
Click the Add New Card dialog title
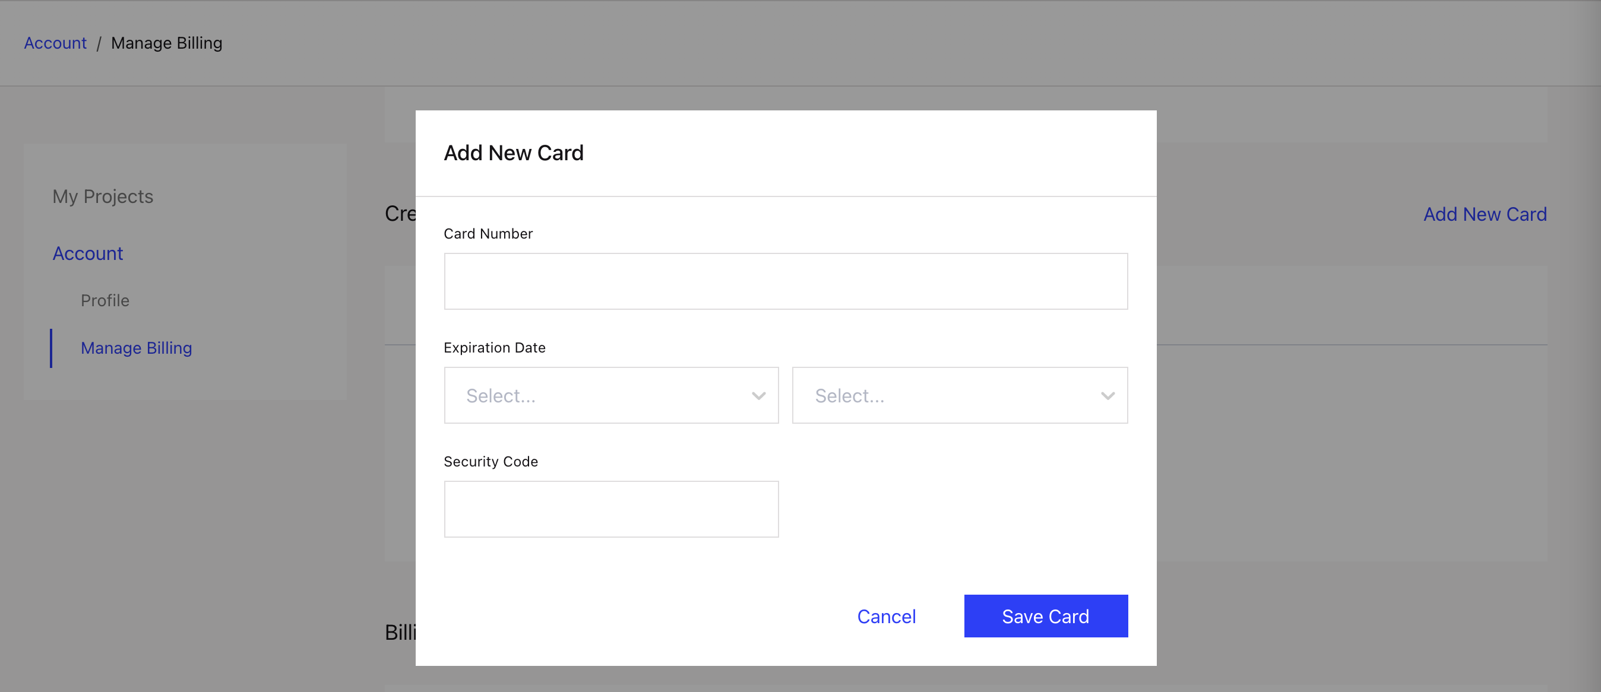pyautogui.click(x=513, y=153)
